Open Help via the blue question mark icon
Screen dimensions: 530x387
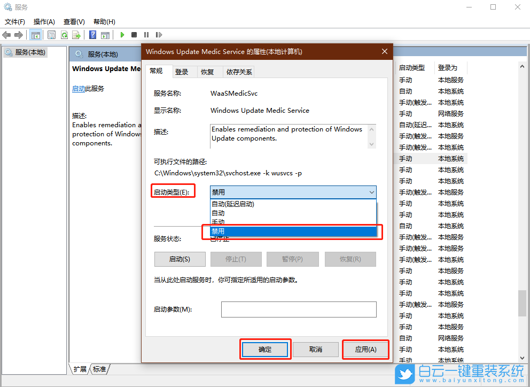92,35
